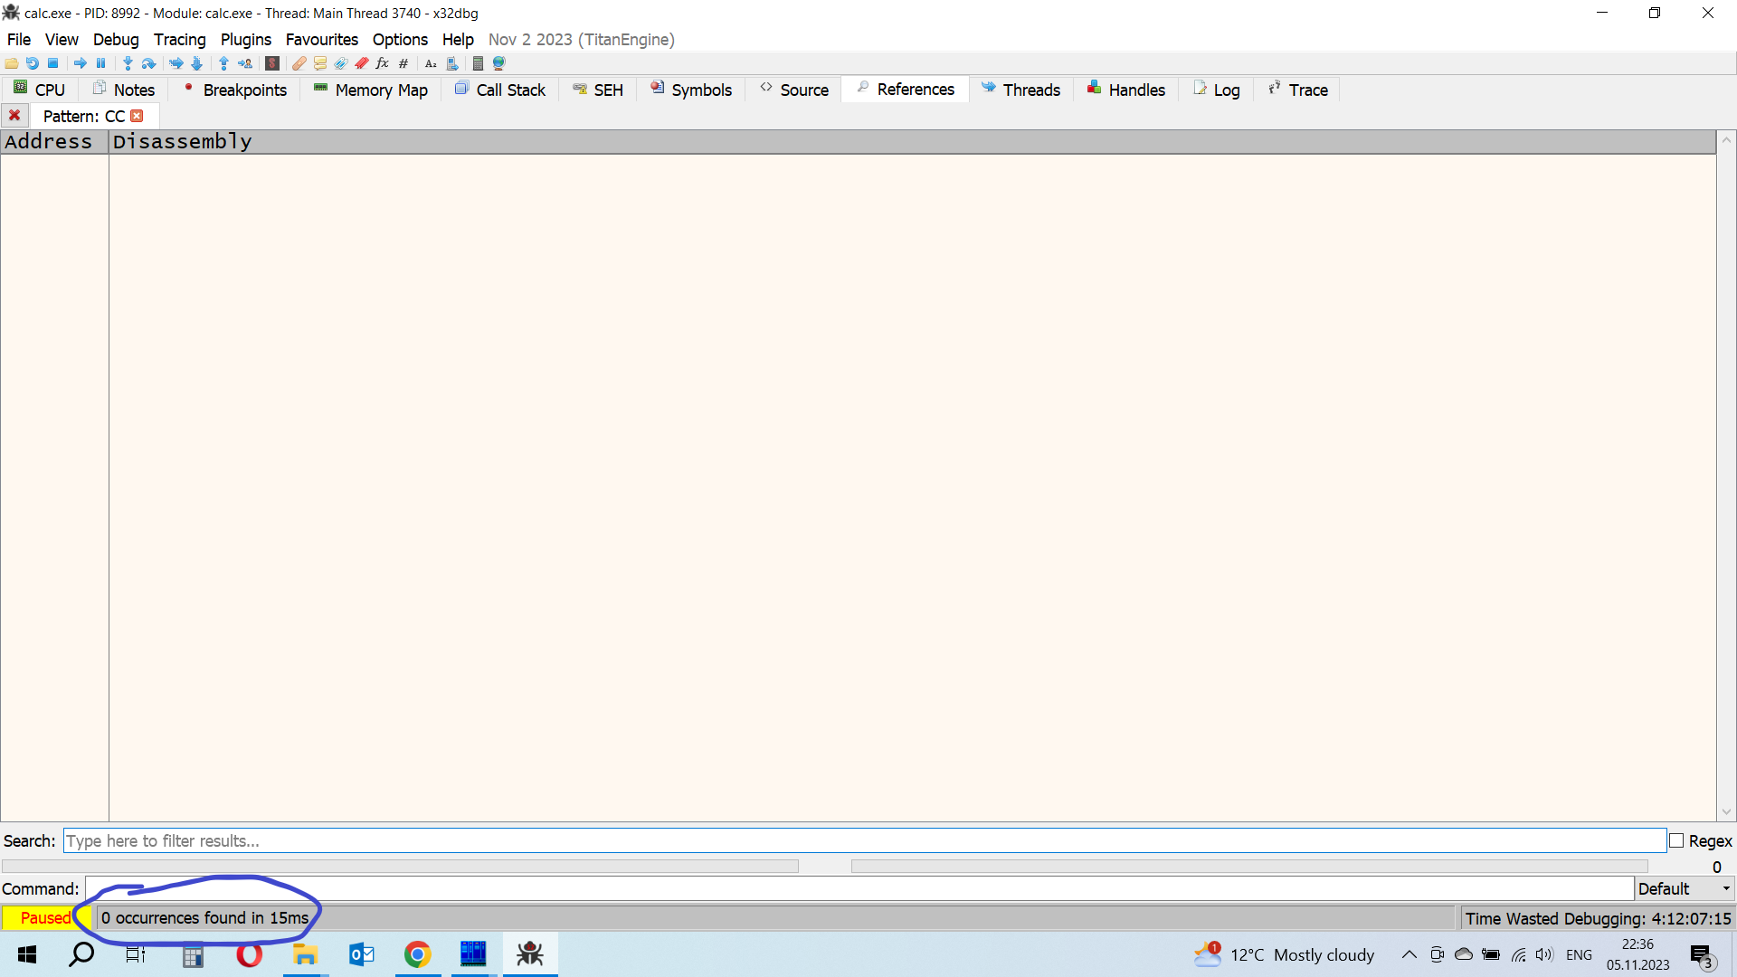
Task: Open an executable with the folder icon
Action: (x=11, y=63)
